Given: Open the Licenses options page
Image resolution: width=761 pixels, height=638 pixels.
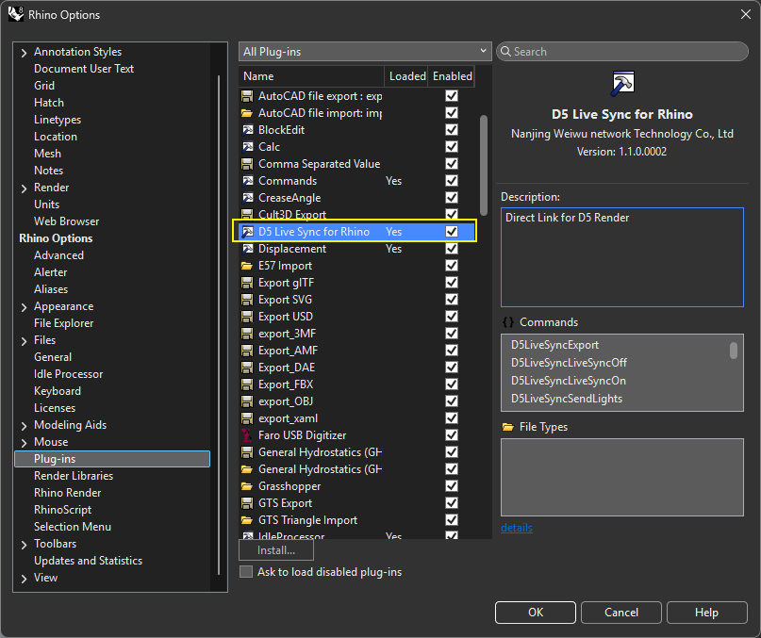Looking at the screenshot, I should pyautogui.click(x=55, y=408).
